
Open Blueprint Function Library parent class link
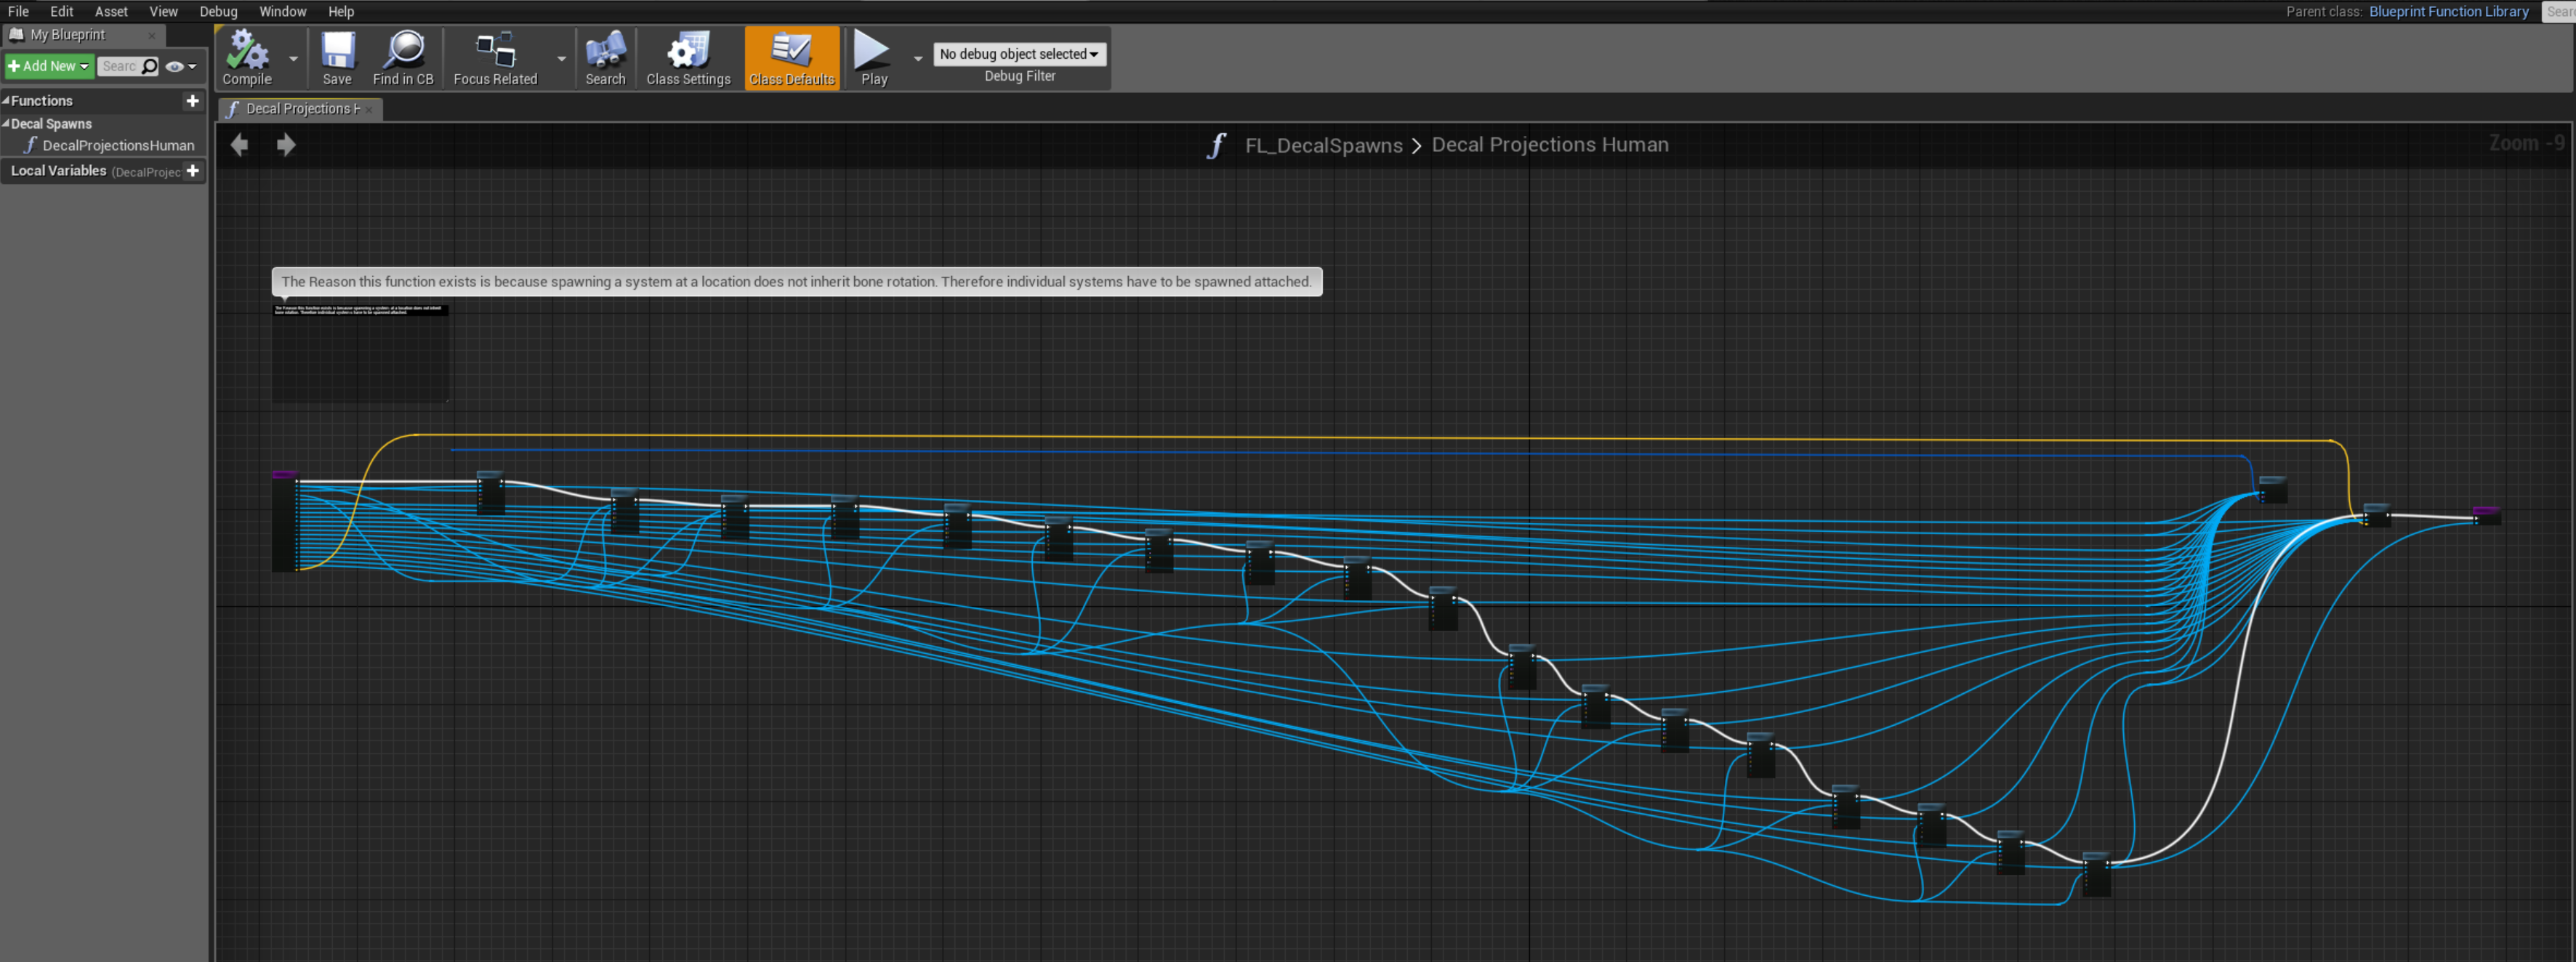tap(2447, 11)
